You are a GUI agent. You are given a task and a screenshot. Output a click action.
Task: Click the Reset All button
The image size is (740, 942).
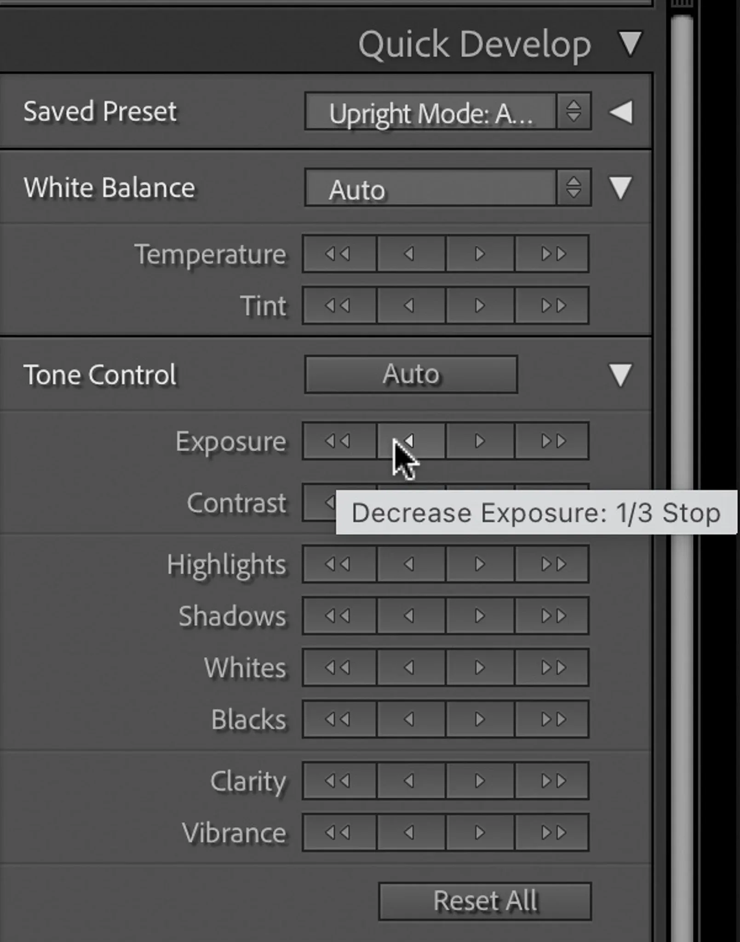click(485, 901)
